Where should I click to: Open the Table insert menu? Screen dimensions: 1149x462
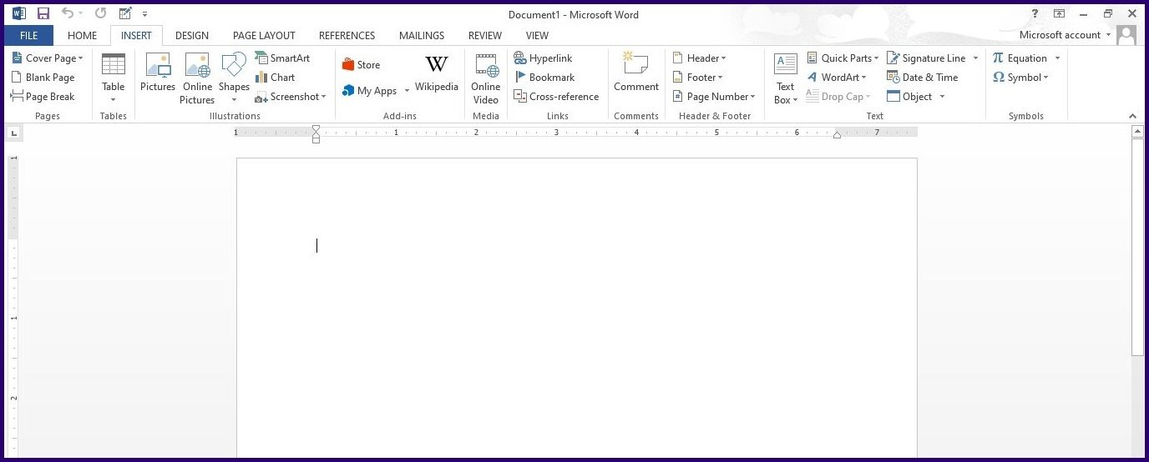tap(114, 78)
